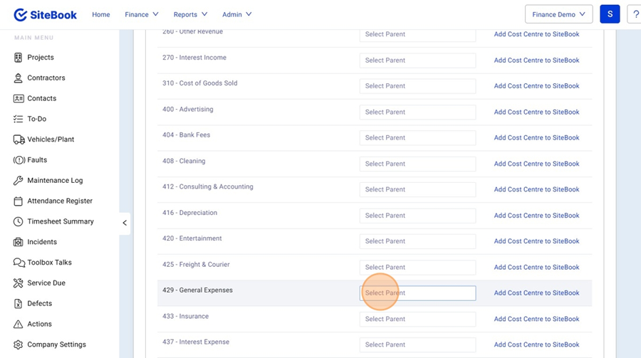Click Select Parent field for Bank Fees
Screen dimensions: 641x358
point(417,138)
